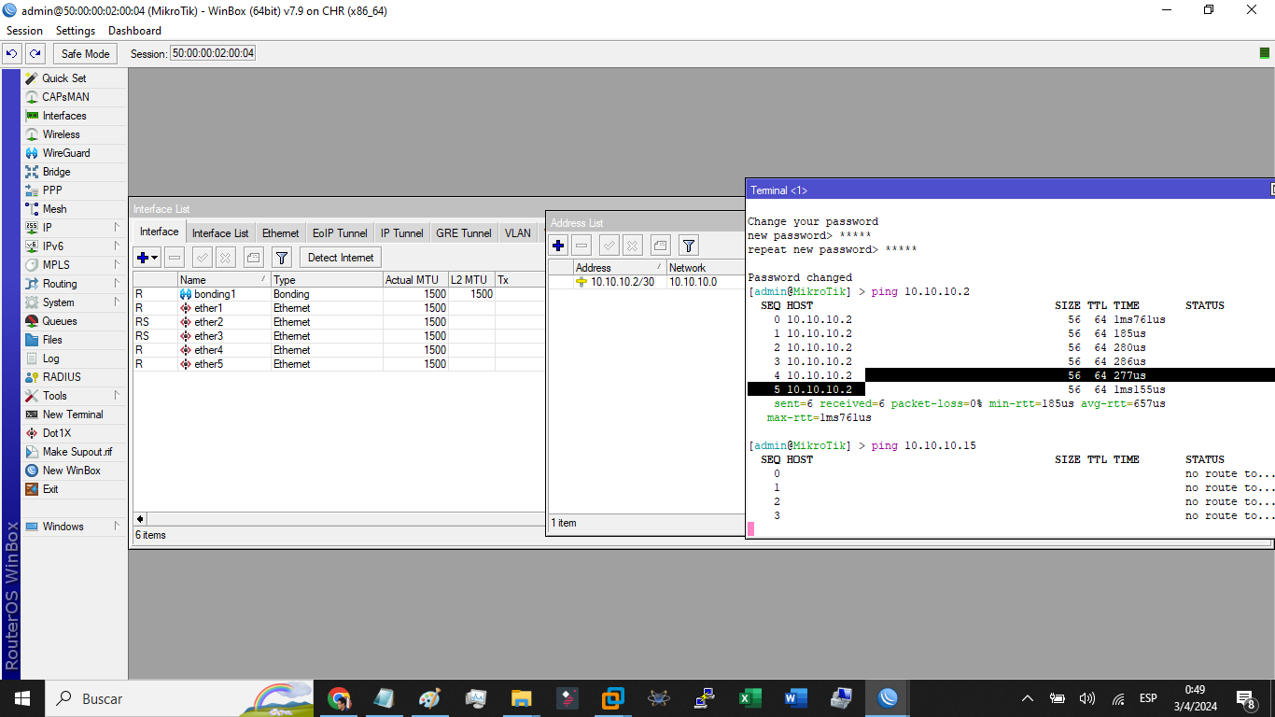Screen dimensions: 1275x717
Task: Expand the IPv6 submenu
Action: [x=117, y=246]
